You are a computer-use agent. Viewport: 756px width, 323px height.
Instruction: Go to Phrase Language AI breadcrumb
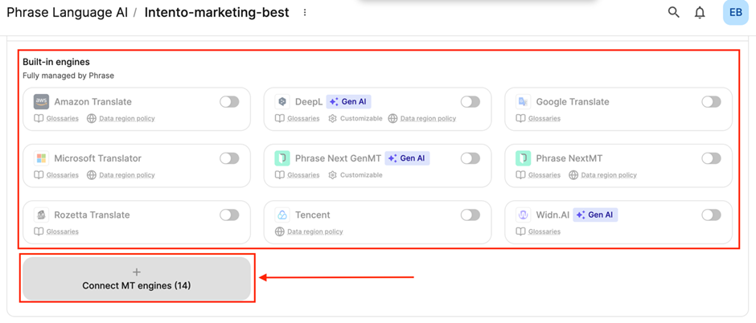[65, 13]
